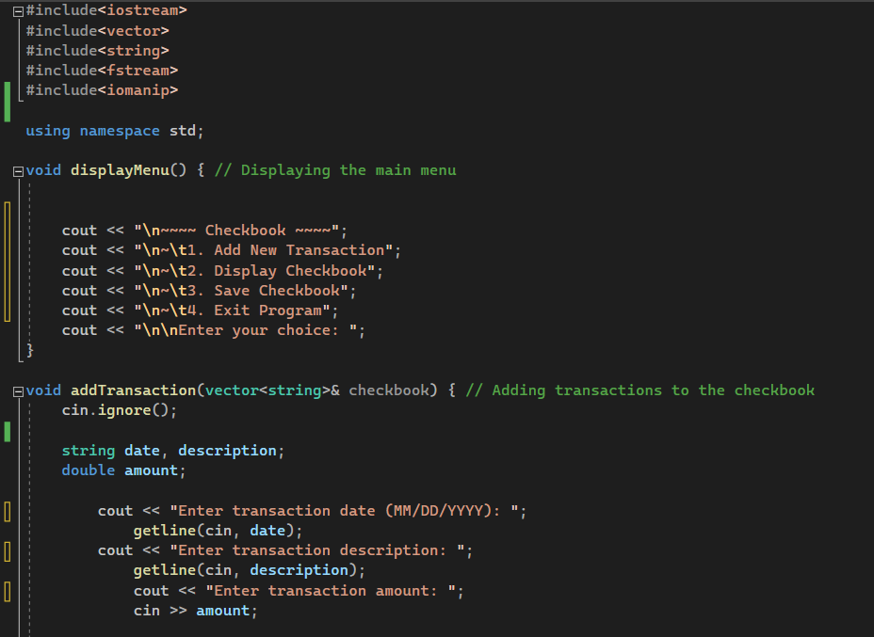Click the closing brace of displayMenu
Image resolution: width=874 pixels, height=637 pixels.
click(x=30, y=350)
